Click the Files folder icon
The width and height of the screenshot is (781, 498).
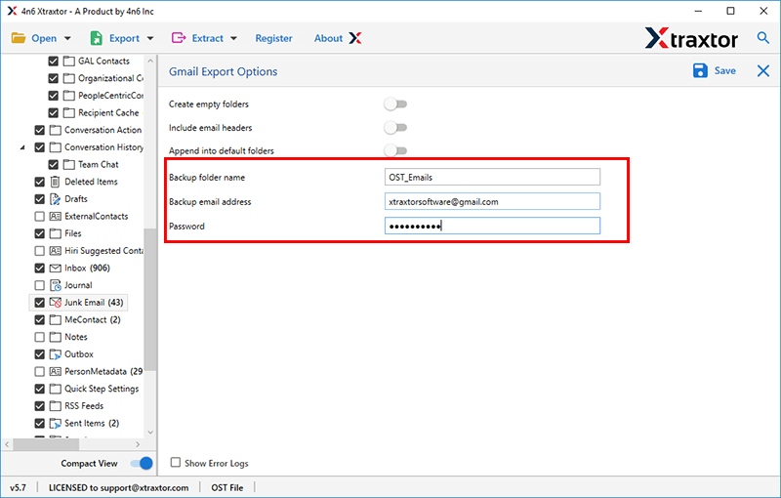tap(56, 233)
